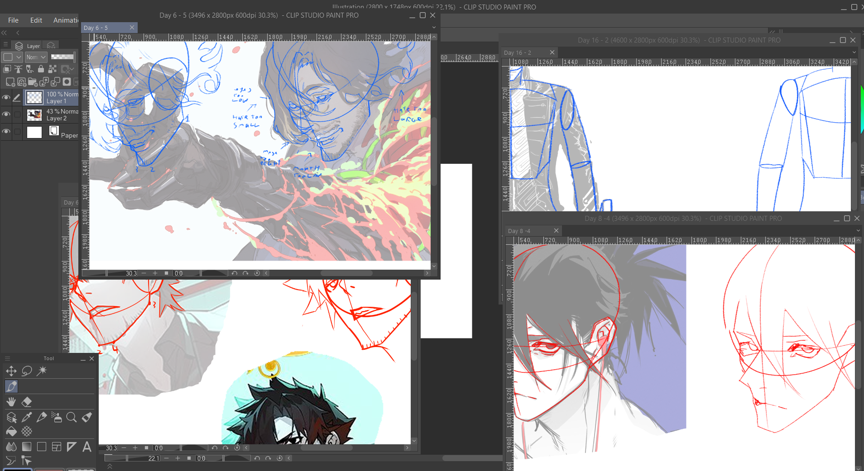864x471 pixels.
Task: Select the Operation object tool
Action: click(11, 417)
